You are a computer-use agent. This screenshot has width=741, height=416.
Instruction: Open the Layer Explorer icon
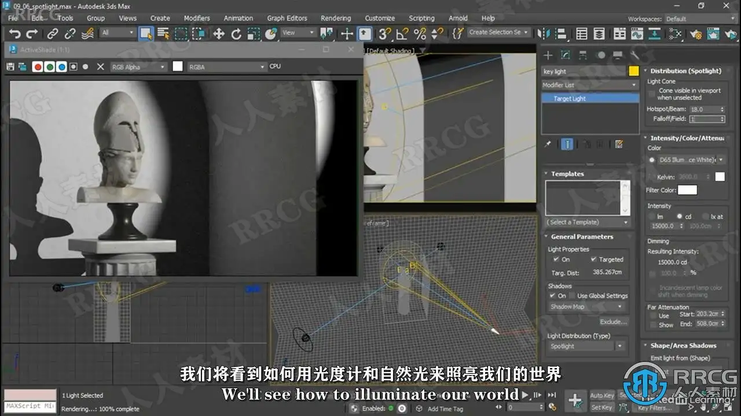coord(599,34)
